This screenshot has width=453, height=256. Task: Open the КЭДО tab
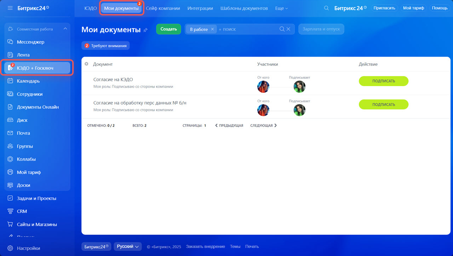click(x=91, y=8)
